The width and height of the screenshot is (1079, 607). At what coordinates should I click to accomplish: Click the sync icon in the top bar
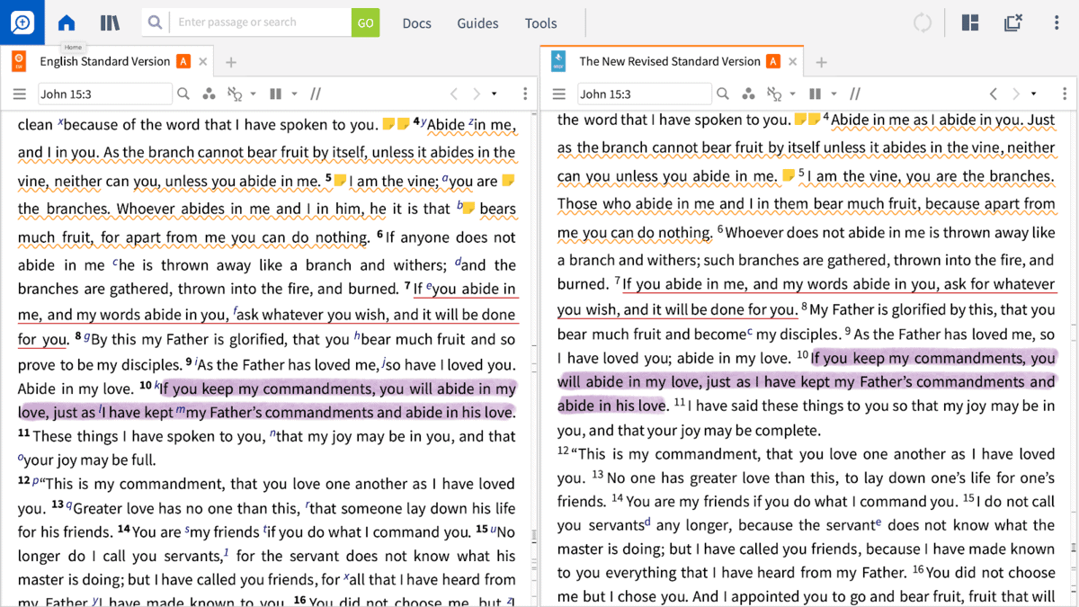tap(923, 22)
